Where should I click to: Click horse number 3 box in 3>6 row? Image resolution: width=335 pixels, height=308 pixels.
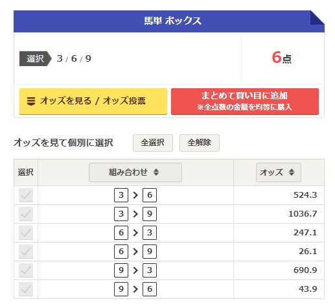pyautogui.click(x=121, y=195)
